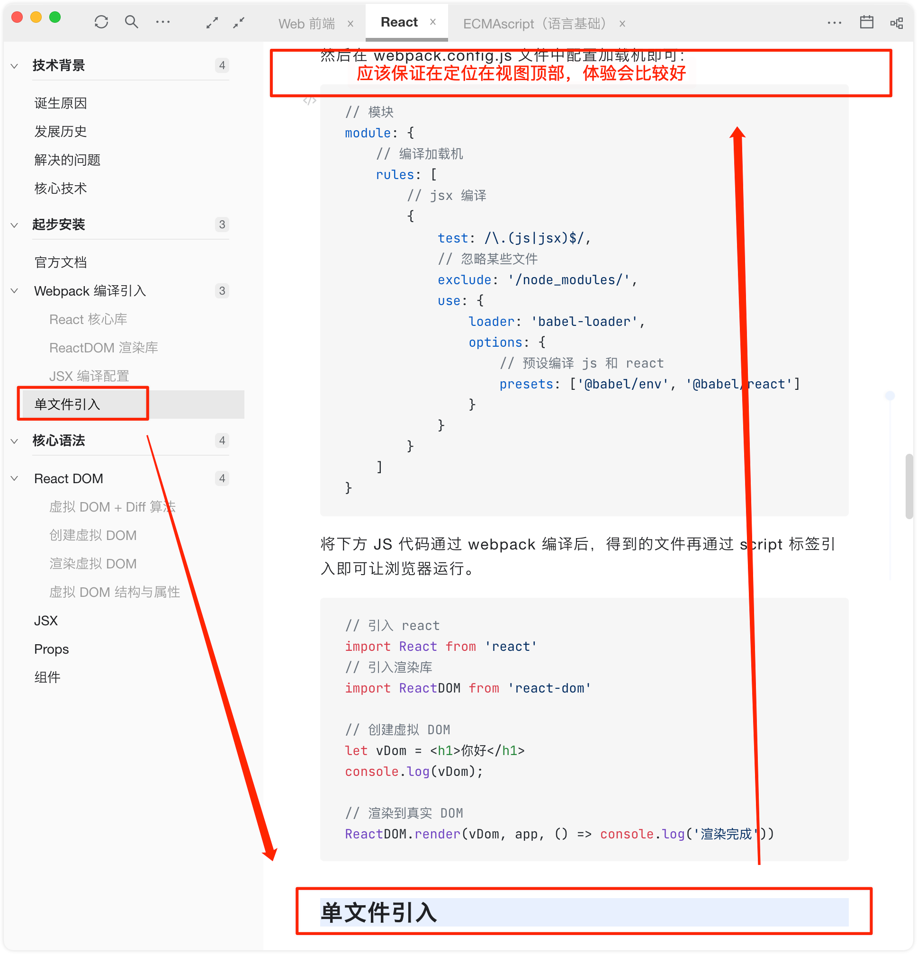Click the code block language icon
This screenshot has height=954, width=917.
(x=310, y=101)
